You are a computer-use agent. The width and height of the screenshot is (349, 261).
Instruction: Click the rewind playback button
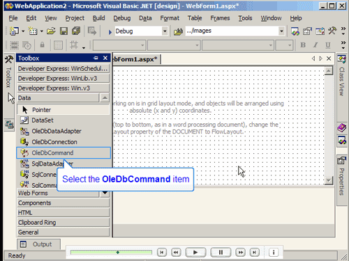coord(176,252)
